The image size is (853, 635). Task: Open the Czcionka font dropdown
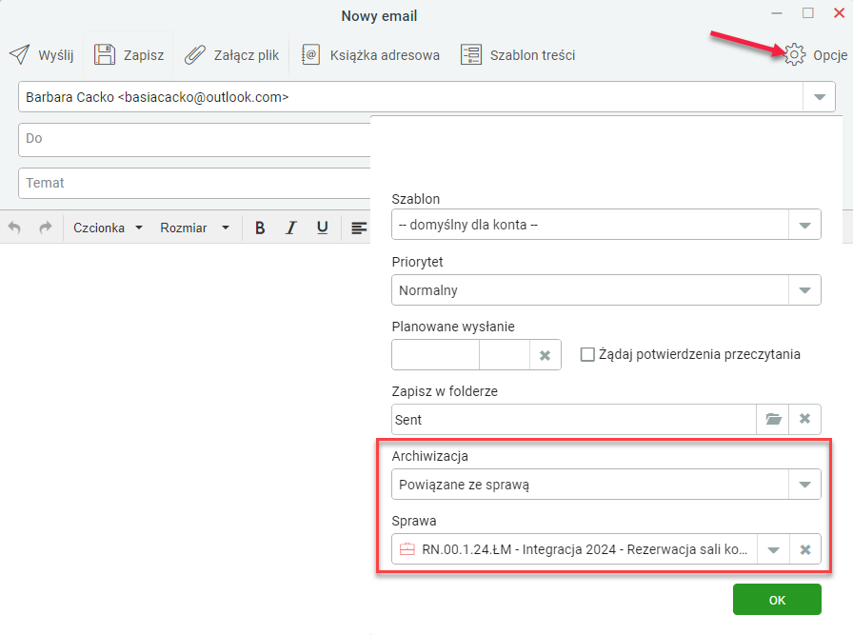click(108, 228)
